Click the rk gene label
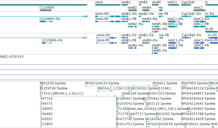Screen dimensions: 218x128 point(206,2)
